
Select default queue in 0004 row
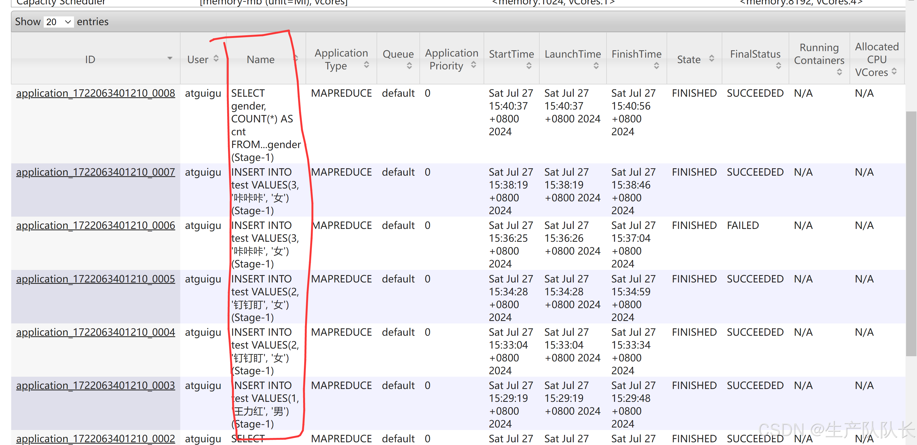pos(398,332)
